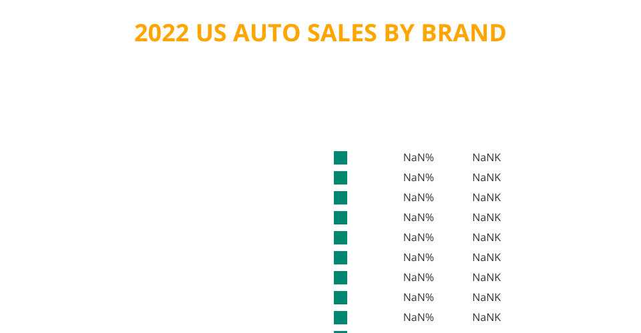
Task: Click the NaN% value in the first legend row
Action: point(419,158)
